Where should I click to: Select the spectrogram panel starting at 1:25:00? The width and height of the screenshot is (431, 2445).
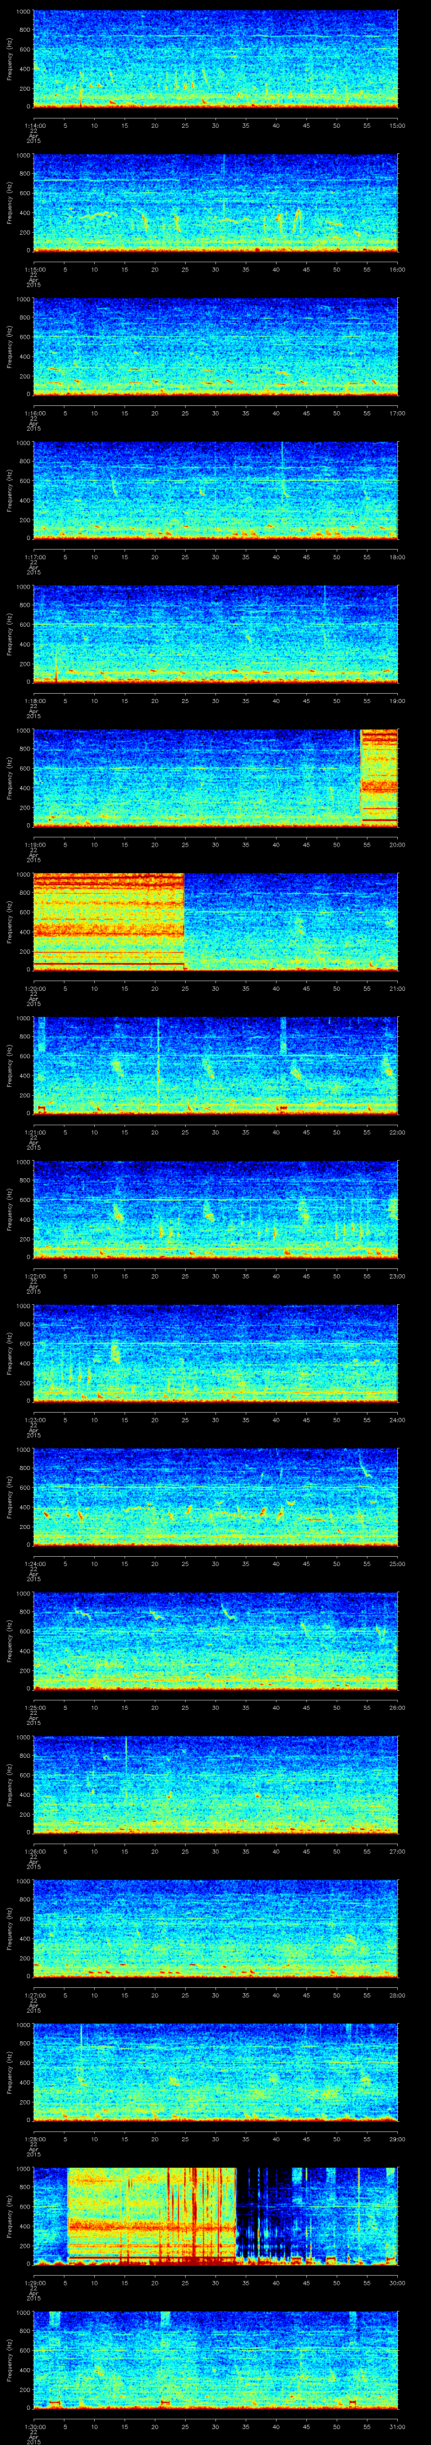(x=215, y=1641)
